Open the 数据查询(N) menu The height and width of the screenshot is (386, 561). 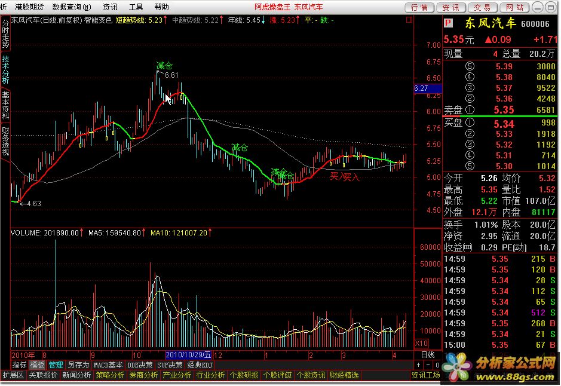(x=72, y=7)
